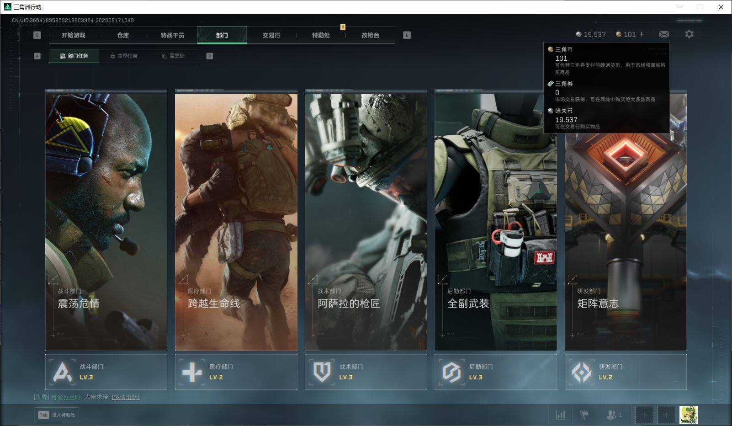732x426 pixels.
Task: Click the A key previous sub-tab icon
Action: click(37, 56)
